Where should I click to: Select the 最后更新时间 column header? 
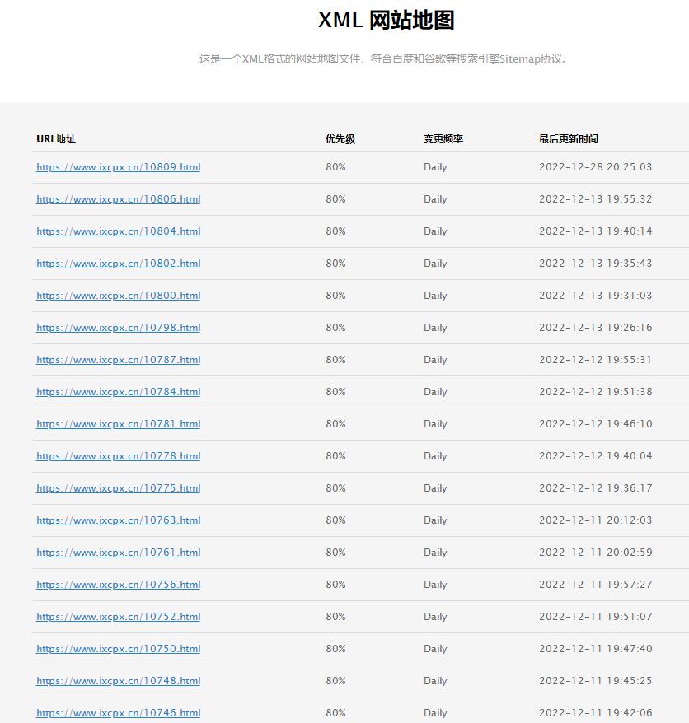pos(569,139)
